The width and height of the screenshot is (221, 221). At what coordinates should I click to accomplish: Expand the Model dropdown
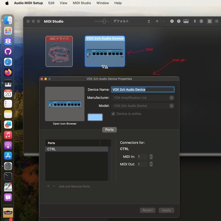pyautogui.click(x=172, y=106)
